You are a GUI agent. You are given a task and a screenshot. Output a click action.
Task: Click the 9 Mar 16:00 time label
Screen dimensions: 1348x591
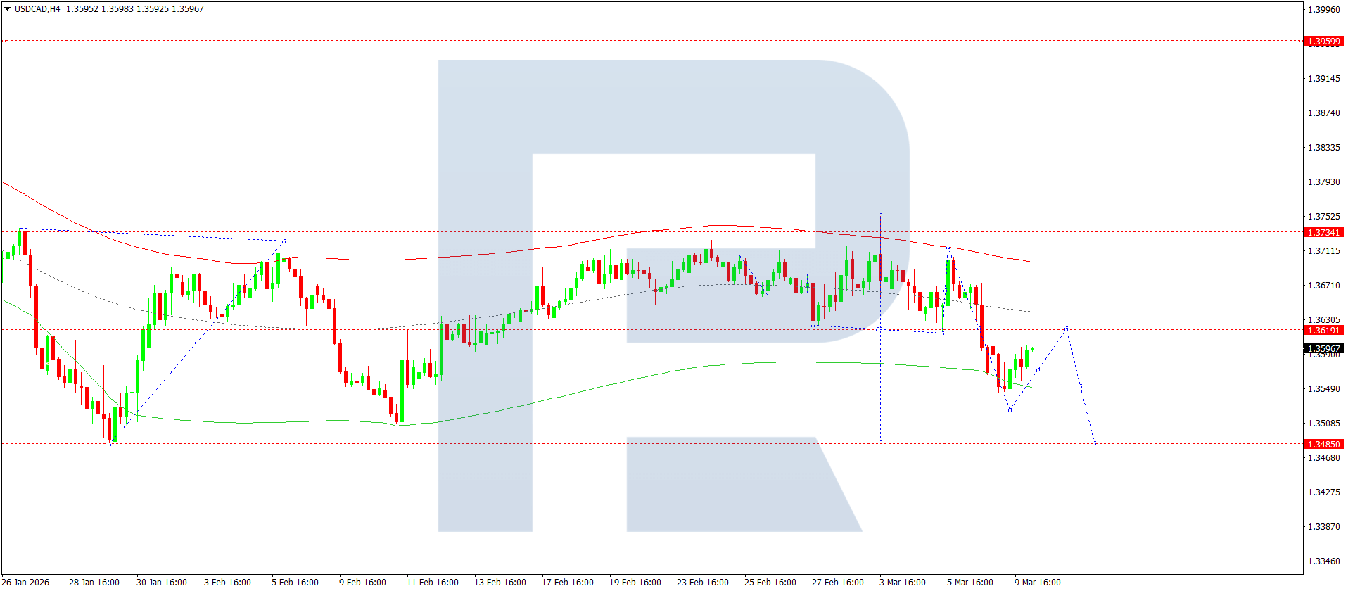[x=1037, y=582]
